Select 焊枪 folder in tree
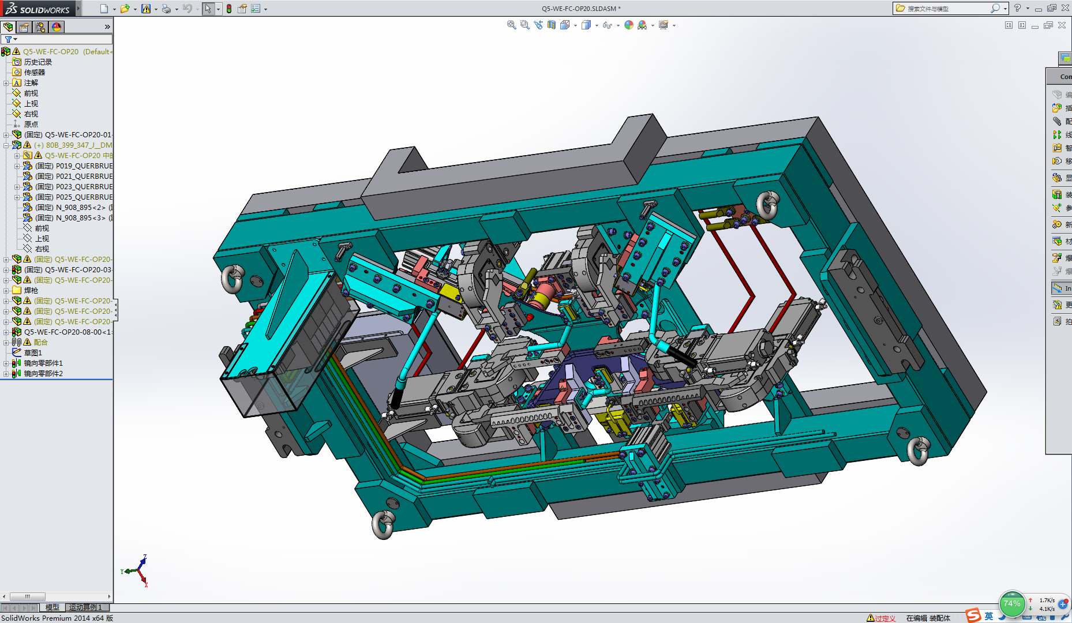Image resolution: width=1072 pixels, height=623 pixels. click(x=31, y=291)
